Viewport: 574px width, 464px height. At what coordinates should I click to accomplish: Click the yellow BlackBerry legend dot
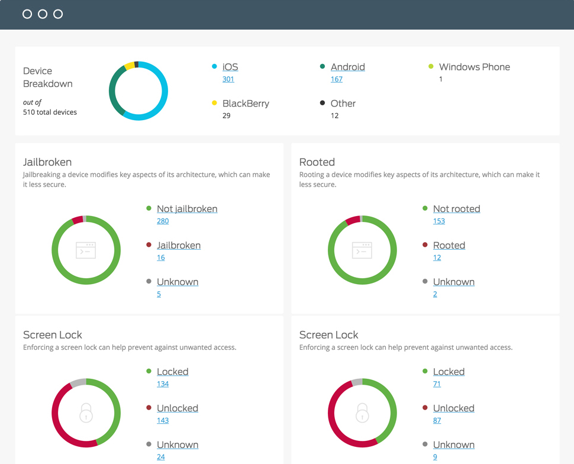(x=214, y=103)
